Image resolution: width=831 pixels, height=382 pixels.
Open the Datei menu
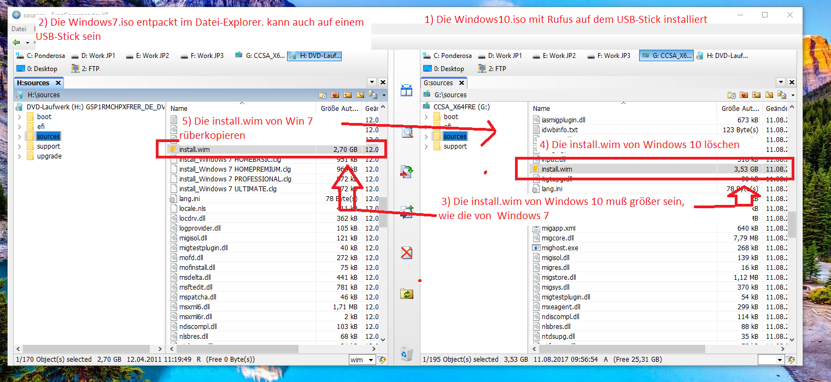[19, 29]
